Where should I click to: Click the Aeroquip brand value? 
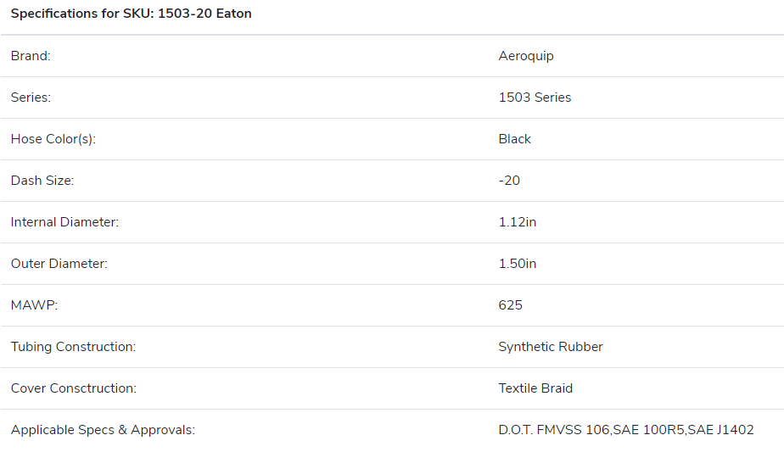tap(526, 57)
